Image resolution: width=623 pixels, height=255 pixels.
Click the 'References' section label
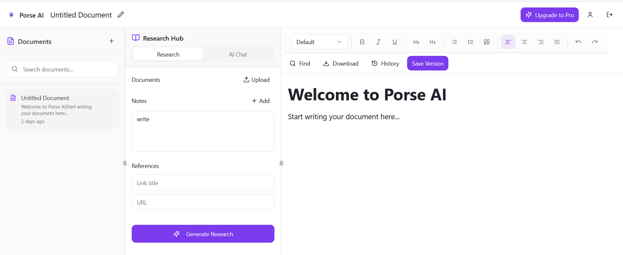point(145,166)
